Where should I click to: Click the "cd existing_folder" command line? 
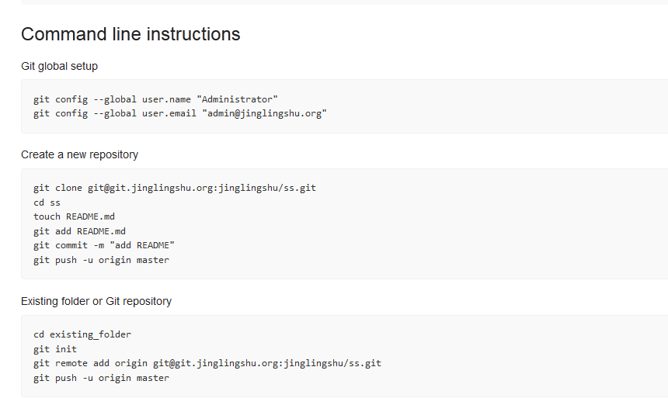point(82,334)
